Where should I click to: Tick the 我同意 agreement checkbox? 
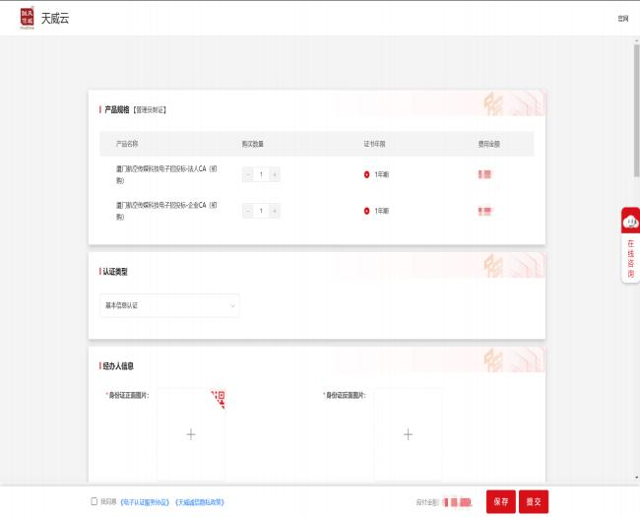[x=94, y=501]
